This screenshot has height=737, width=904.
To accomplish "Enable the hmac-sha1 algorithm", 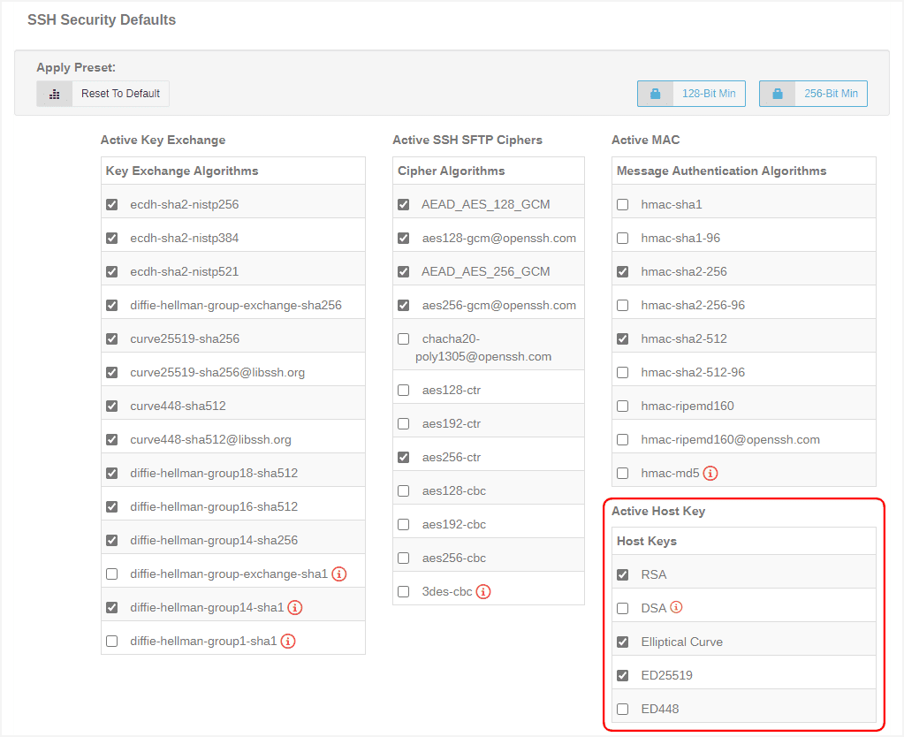I will [x=622, y=203].
